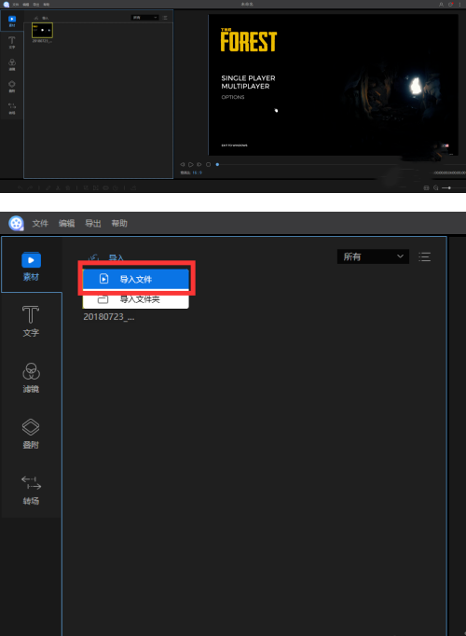
Task: Select the small yellow-outlined video thumbnail
Action: coord(42,31)
